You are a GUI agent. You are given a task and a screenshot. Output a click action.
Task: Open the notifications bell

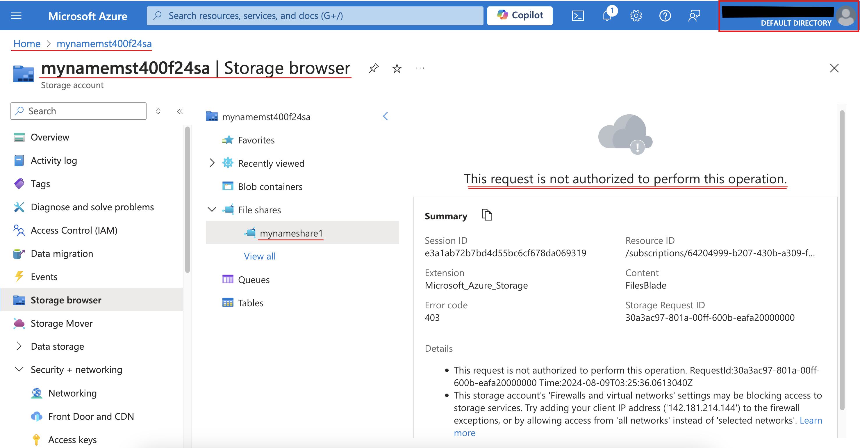tap(607, 15)
